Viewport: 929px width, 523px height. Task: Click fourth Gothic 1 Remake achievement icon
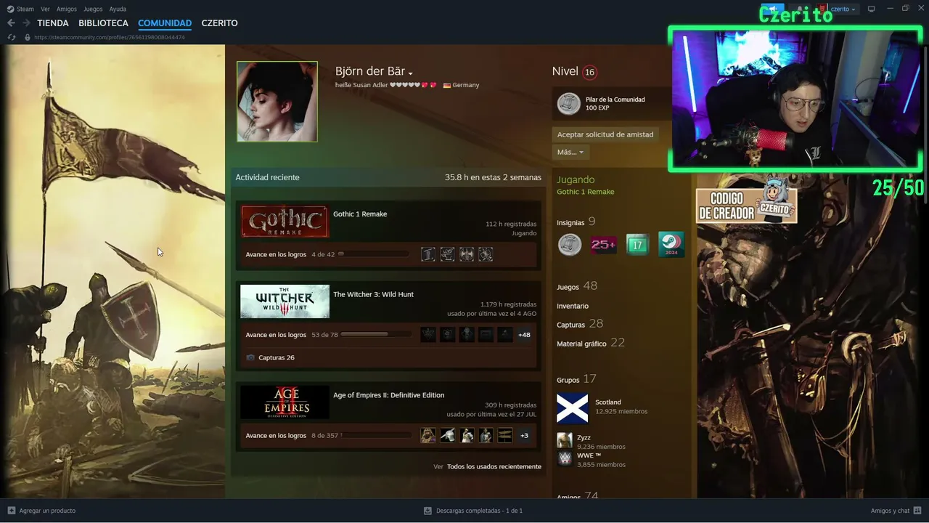pyautogui.click(x=486, y=254)
